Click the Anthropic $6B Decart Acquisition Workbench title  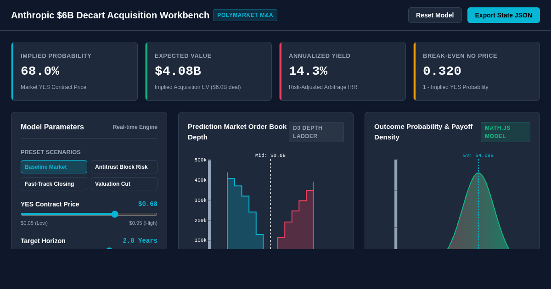coord(110,15)
